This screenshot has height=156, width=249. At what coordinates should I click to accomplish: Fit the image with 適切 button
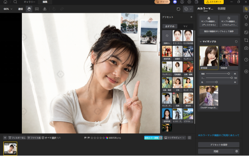(20, 9)
